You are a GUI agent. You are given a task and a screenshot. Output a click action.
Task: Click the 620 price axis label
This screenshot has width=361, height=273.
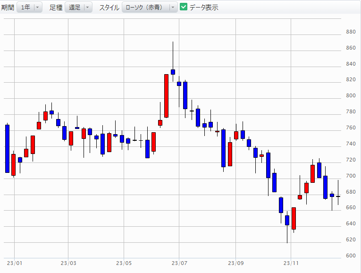[351, 239]
